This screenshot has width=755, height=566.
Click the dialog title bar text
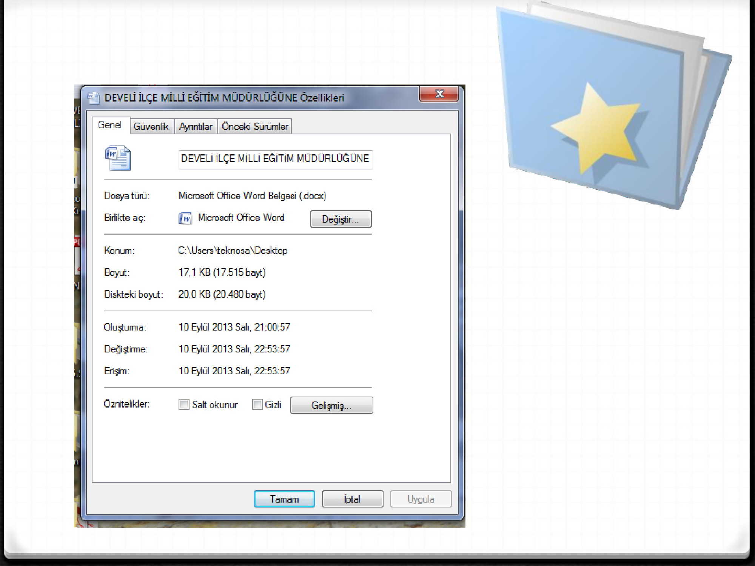pyautogui.click(x=224, y=98)
